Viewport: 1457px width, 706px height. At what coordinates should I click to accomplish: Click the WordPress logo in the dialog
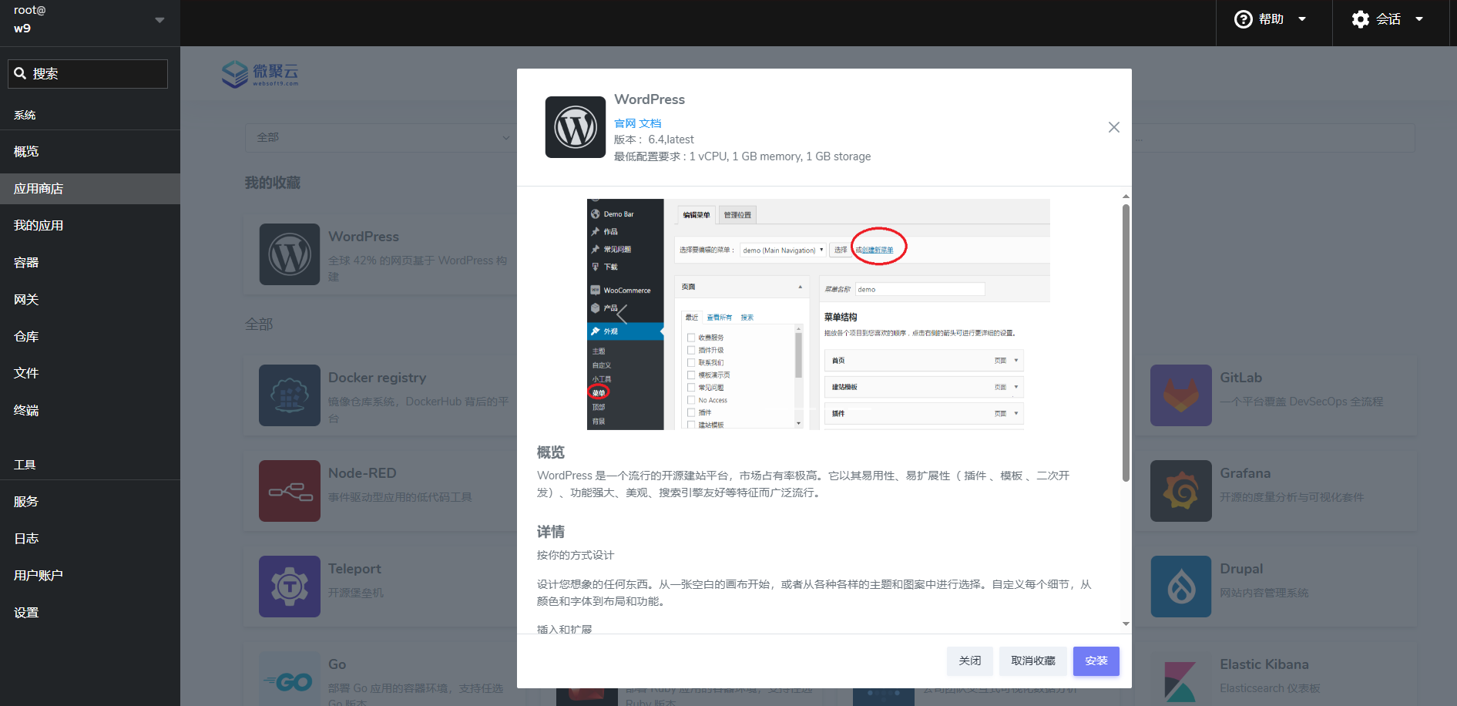(575, 127)
